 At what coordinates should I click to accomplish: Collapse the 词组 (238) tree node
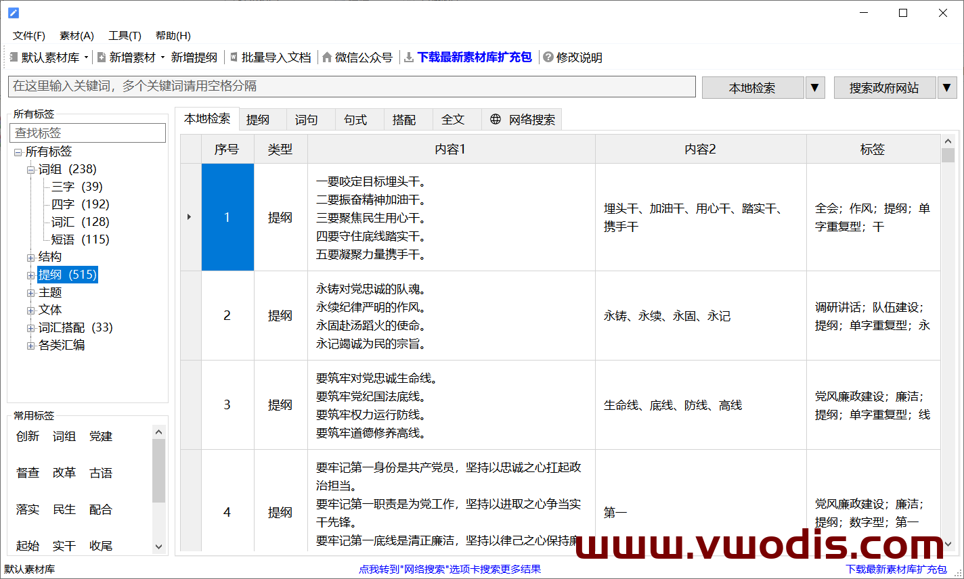pyautogui.click(x=30, y=168)
